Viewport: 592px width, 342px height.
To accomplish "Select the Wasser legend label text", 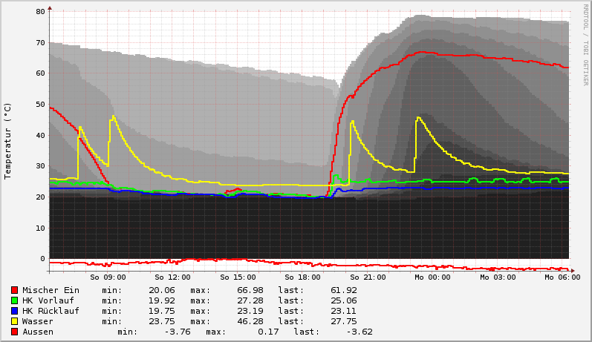I will coord(38,321).
